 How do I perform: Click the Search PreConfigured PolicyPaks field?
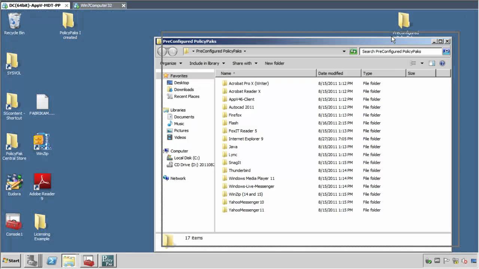pyautogui.click(x=401, y=51)
